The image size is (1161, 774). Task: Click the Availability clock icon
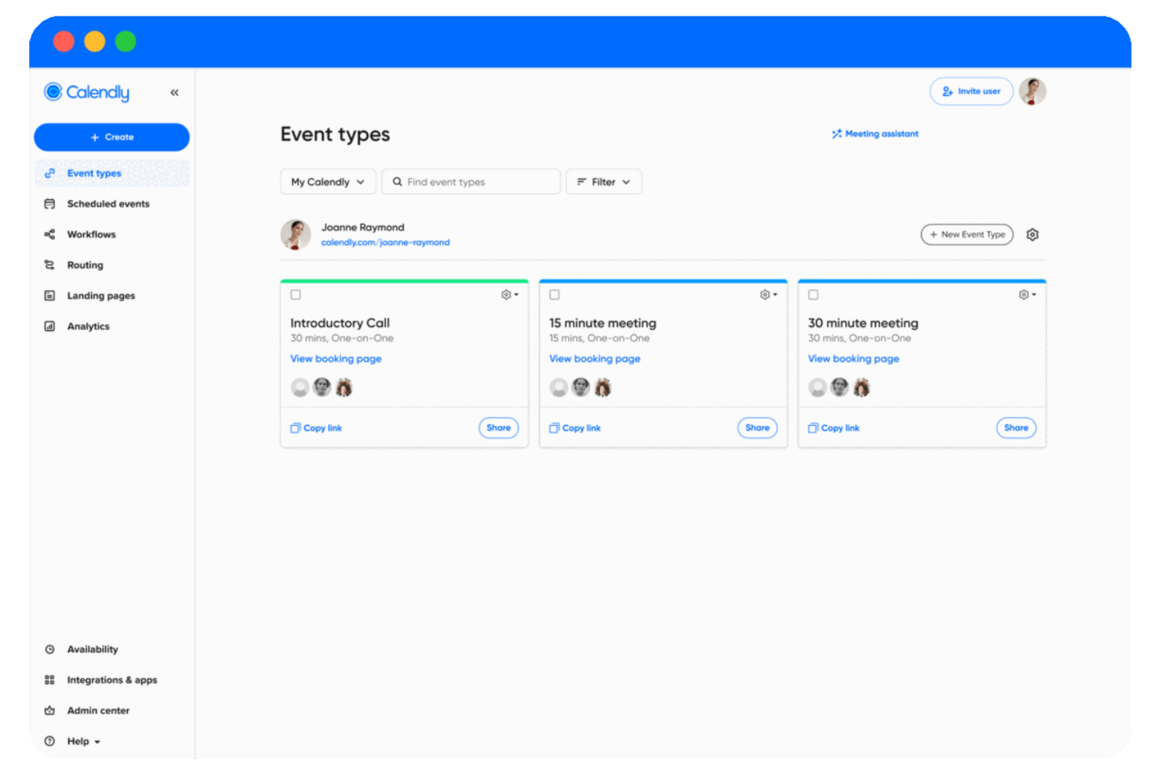tap(49, 649)
